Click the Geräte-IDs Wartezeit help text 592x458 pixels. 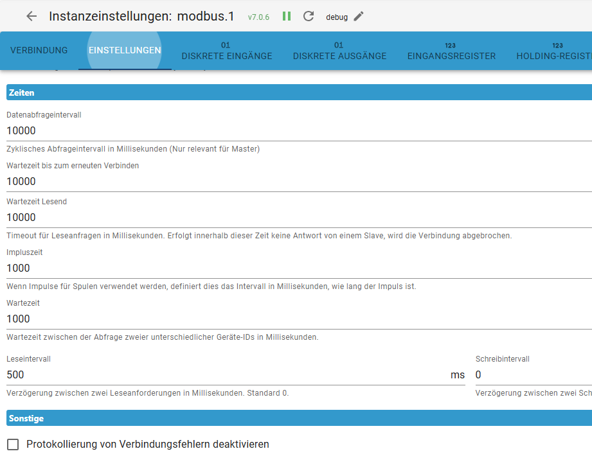point(163,337)
